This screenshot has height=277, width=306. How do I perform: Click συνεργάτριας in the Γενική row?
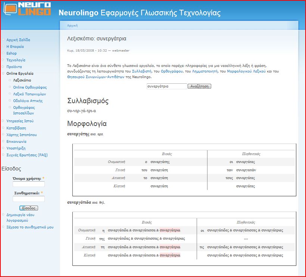coord(174,238)
